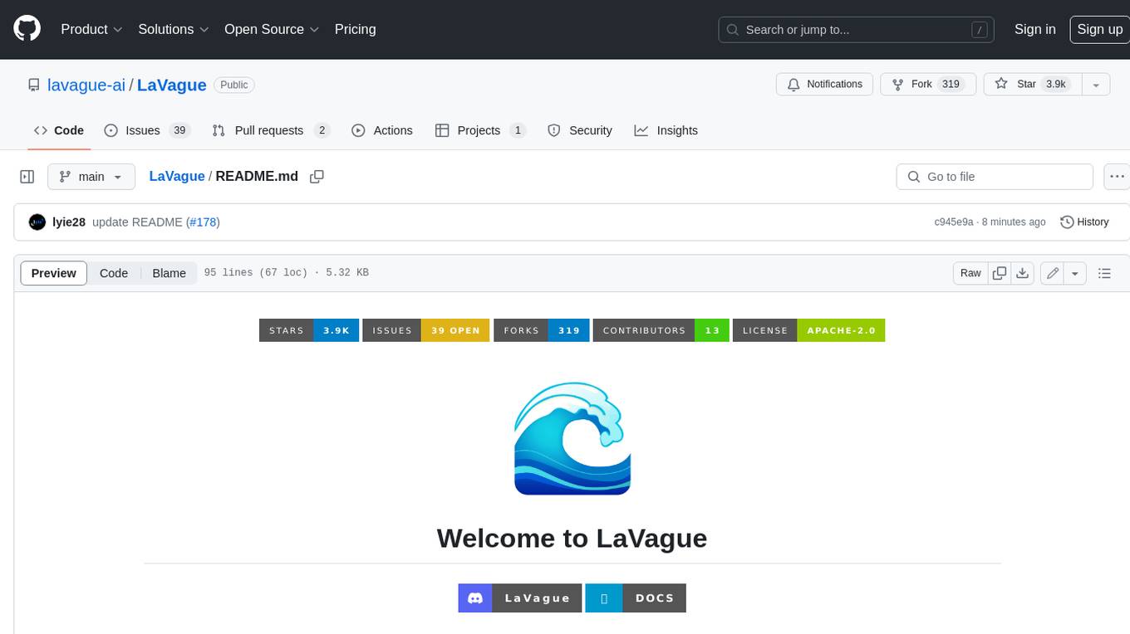
Task: Open the lyie28 author profile link
Action: [x=69, y=222]
